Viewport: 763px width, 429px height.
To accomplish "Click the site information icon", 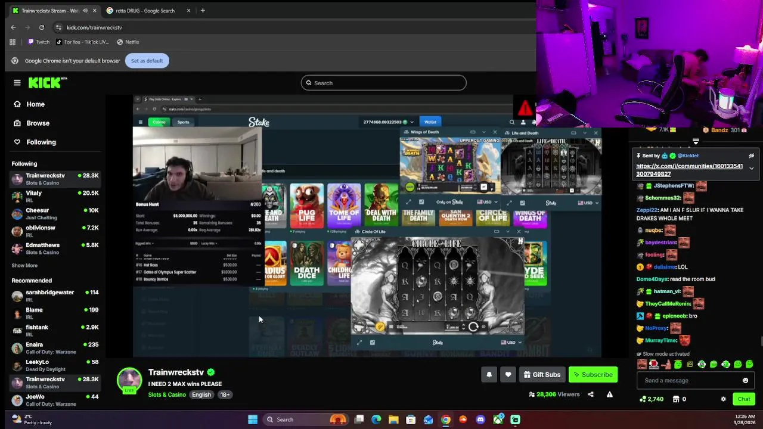I will [x=58, y=27].
